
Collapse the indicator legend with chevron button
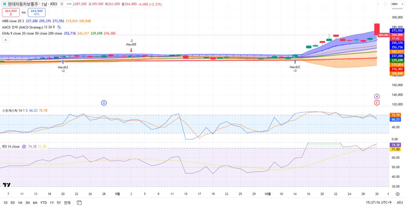pyautogui.click(x=6, y=40)
